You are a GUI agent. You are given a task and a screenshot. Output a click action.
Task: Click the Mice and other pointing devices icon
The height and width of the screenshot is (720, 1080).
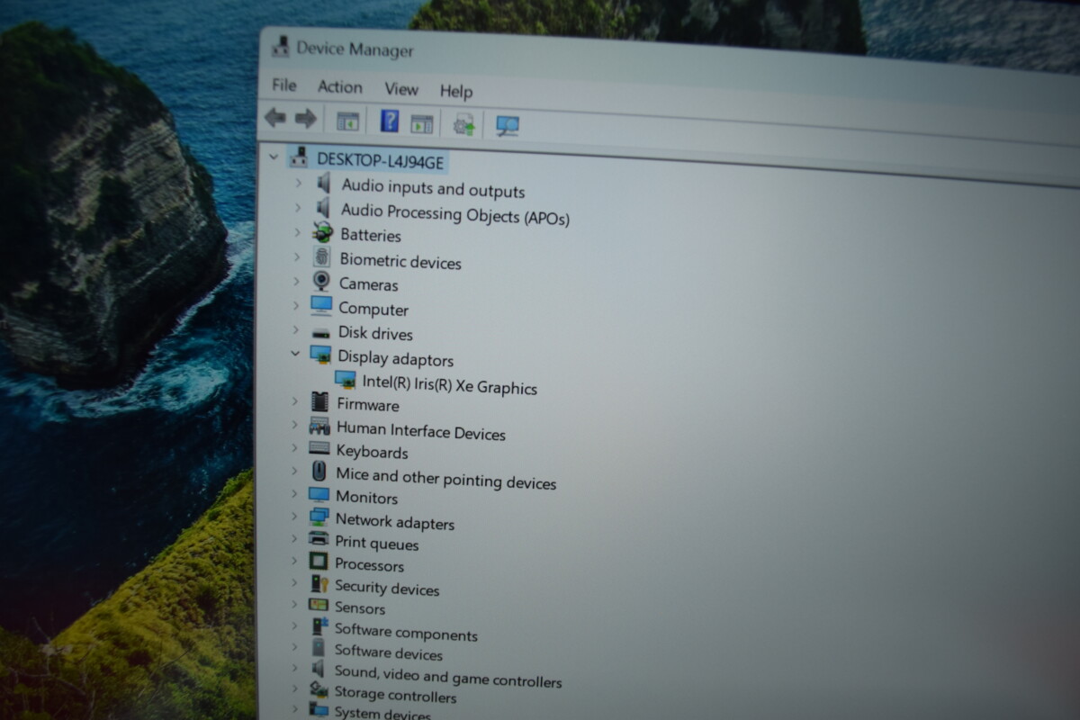[x=319, y=471]
